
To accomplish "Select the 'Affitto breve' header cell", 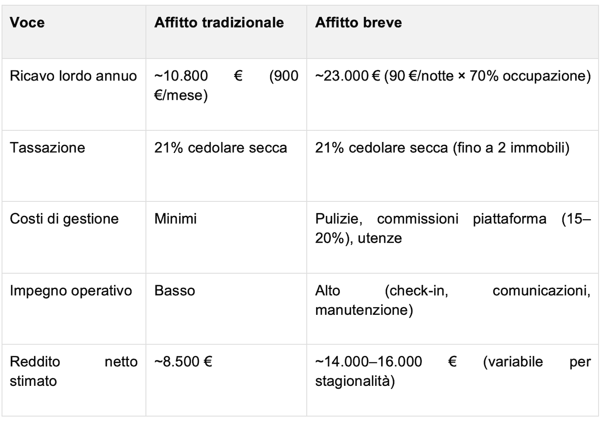I will click(453, 32).
